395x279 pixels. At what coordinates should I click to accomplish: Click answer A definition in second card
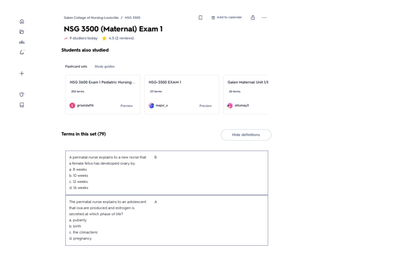point(156,202)
